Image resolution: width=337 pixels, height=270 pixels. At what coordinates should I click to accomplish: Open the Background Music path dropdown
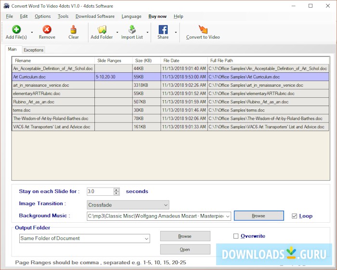click(228, 216)
